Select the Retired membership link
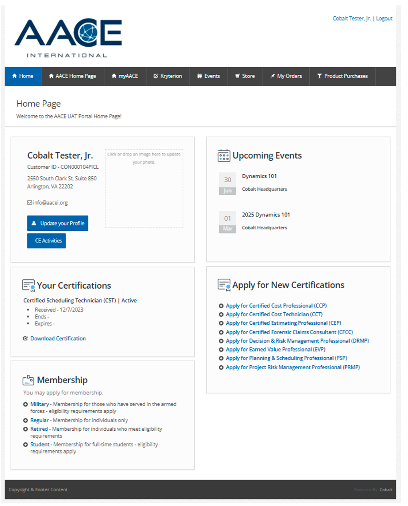408x506 pixels. pos(39,429)
